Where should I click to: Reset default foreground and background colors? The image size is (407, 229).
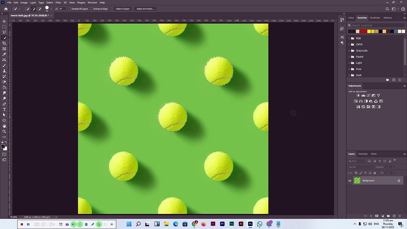(x=2, y=142)
